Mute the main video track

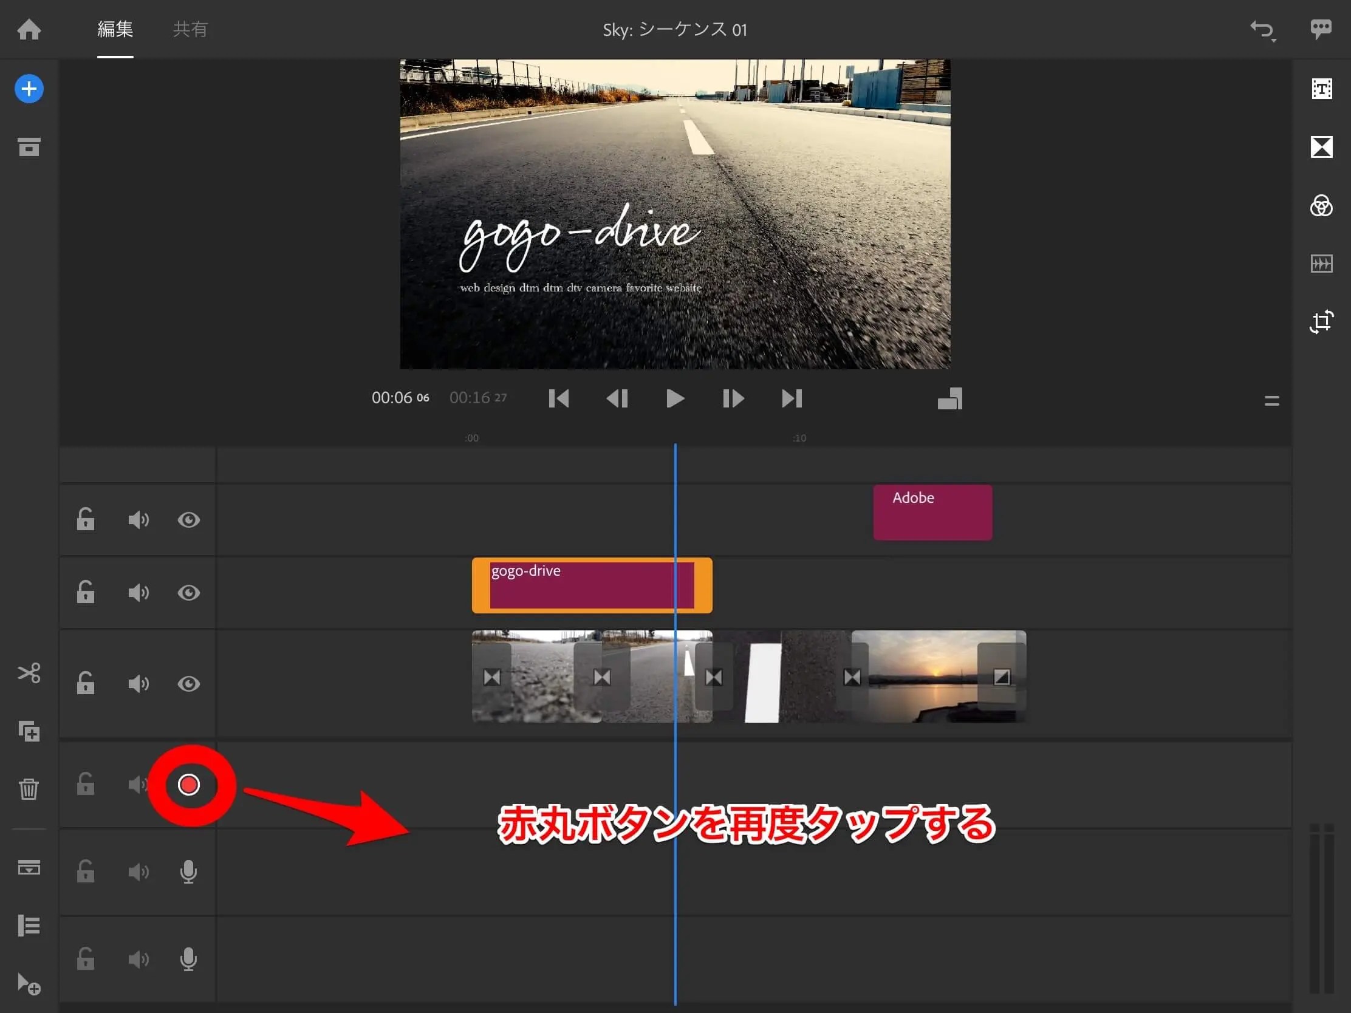138,684
